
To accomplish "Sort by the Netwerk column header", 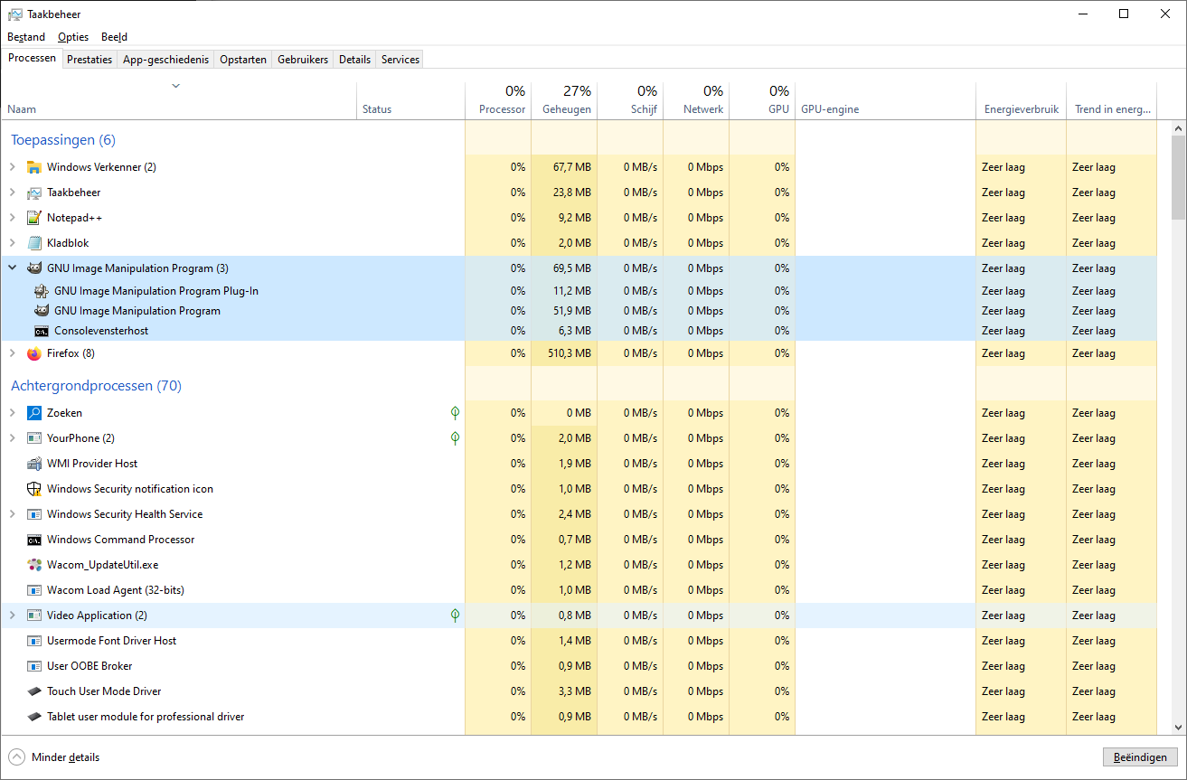I will point(696,99).
